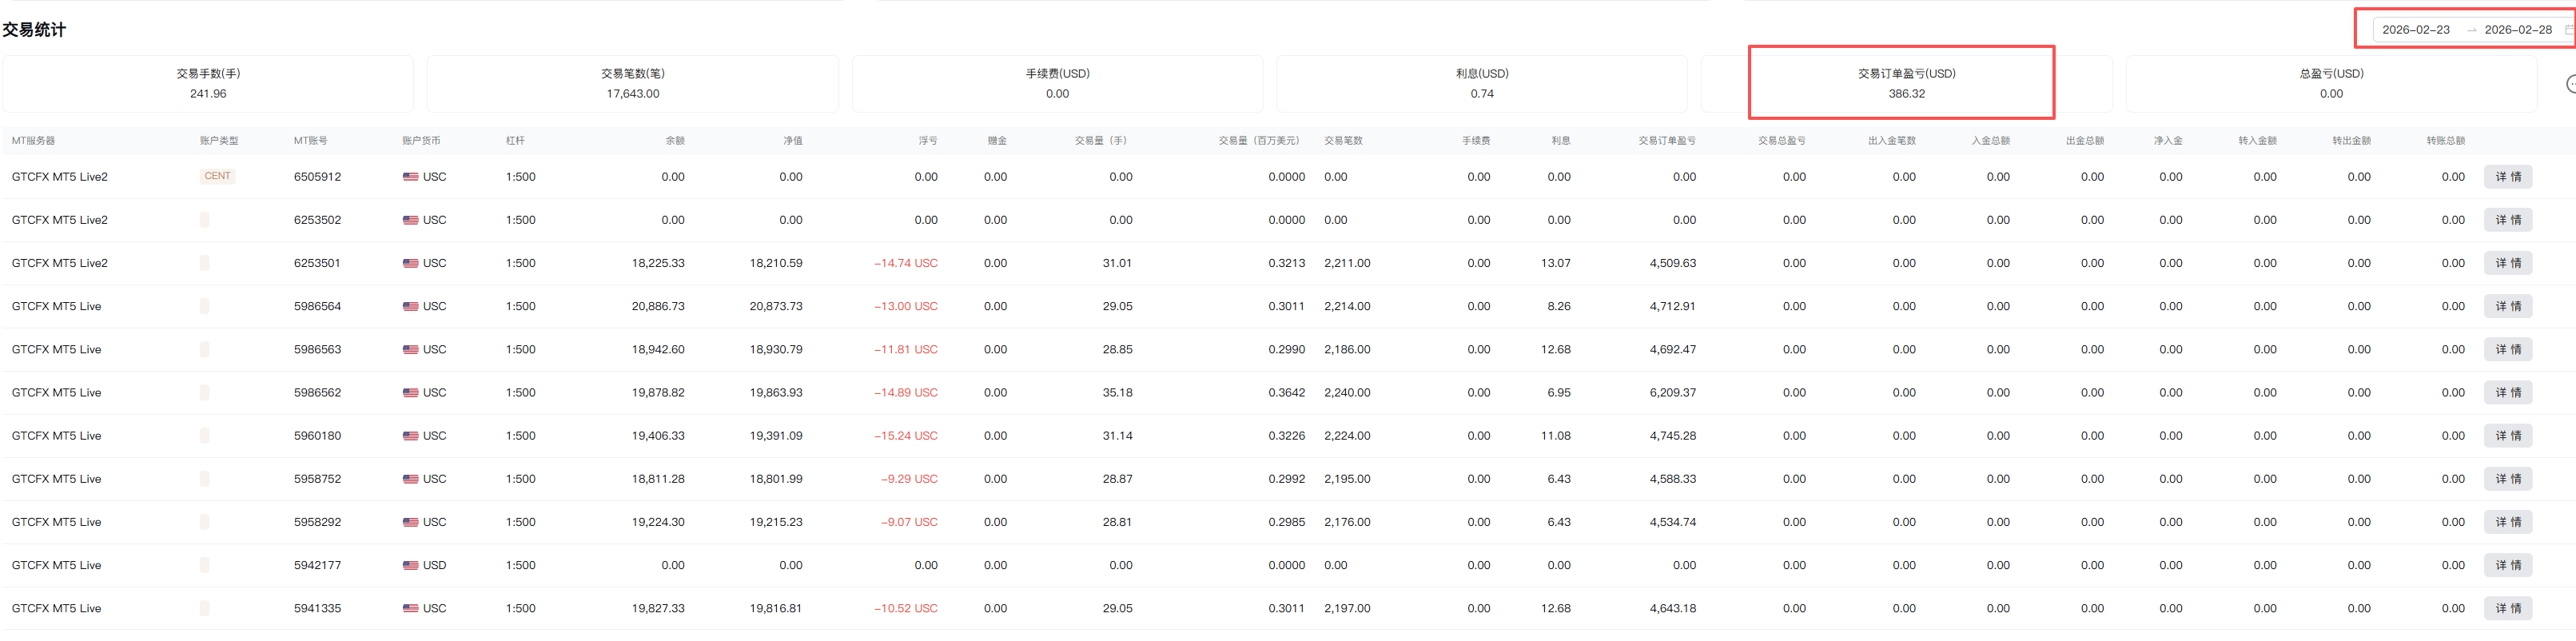The height and width of the screenshot is (641, 2576).
Task: Click the 交易订单盈亏 column header
Action: (1666, 141)
